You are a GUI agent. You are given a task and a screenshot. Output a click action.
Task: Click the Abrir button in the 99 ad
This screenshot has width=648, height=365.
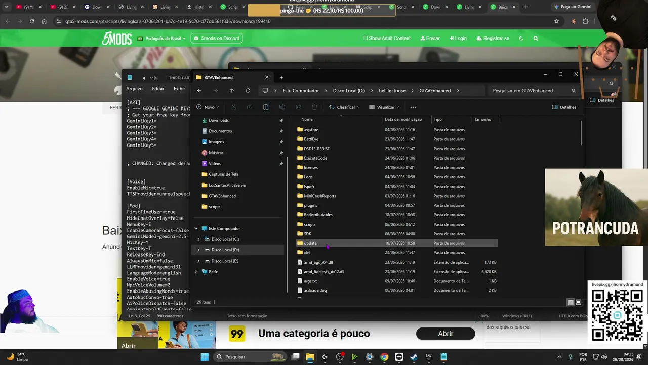pos(445,334)
